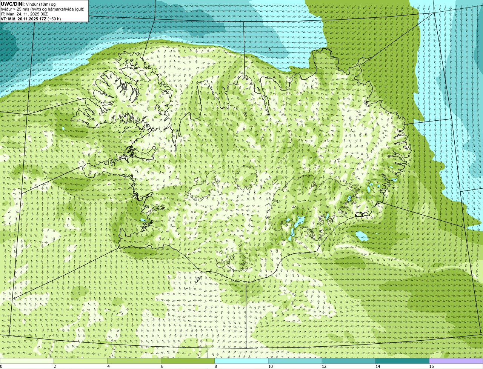Click the legend scale label "10"
The width and height of the screenshot is (483, 369).
pos(270,366)
